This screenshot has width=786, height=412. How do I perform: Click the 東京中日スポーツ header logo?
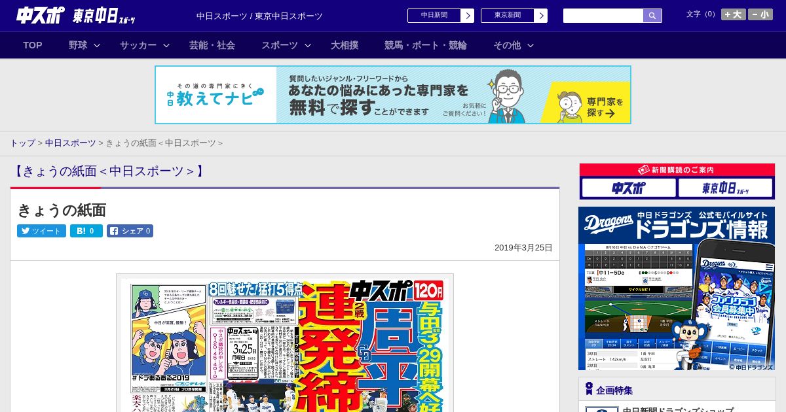104,16
